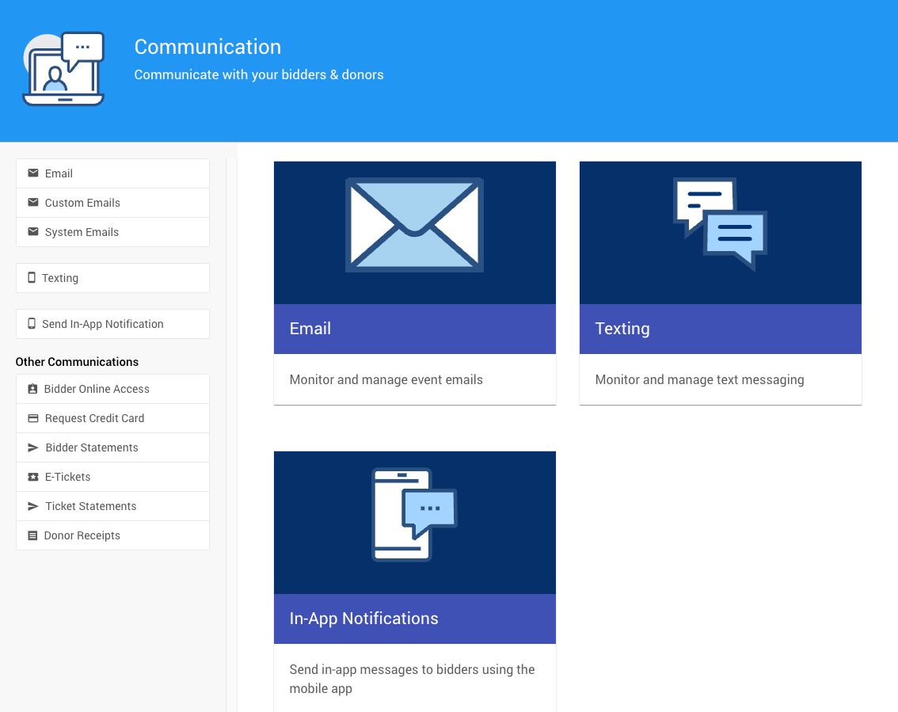This screenshot has width=898, height=712.
Task: Click the large envelope image on Email card
Action: click(414, 226)
